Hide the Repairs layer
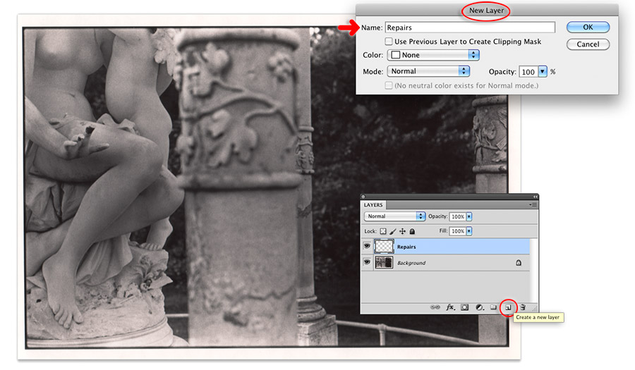The image size is (635, 370). pos(366,247)
